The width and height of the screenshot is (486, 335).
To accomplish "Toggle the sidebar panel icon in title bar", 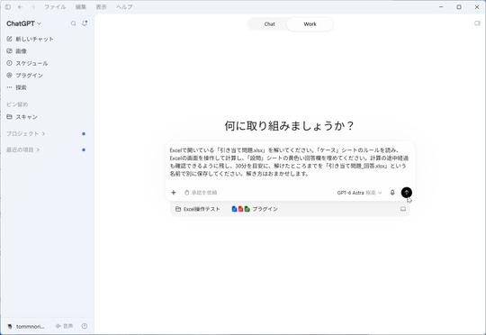I will (x=8, y=7).
